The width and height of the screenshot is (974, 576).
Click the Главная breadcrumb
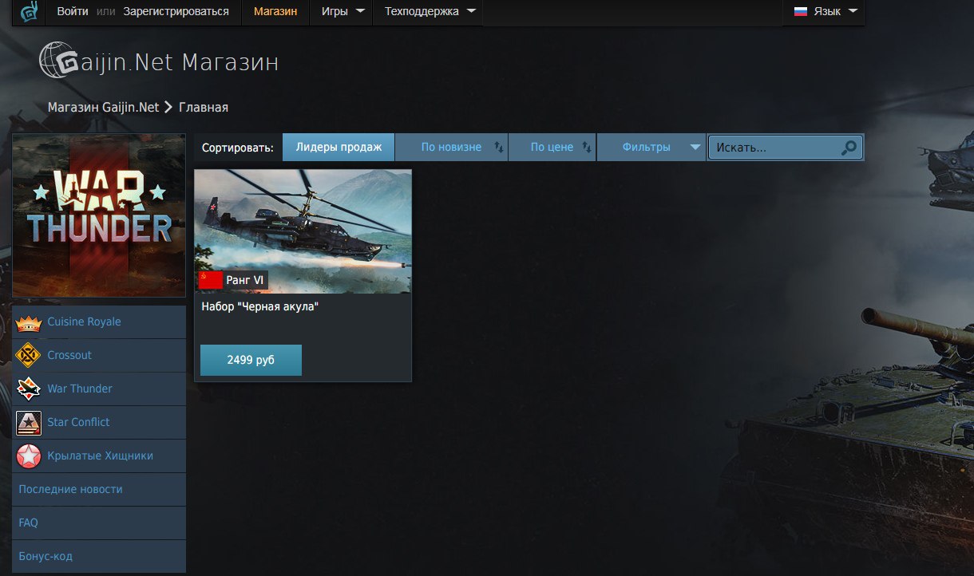click(204, 107)
